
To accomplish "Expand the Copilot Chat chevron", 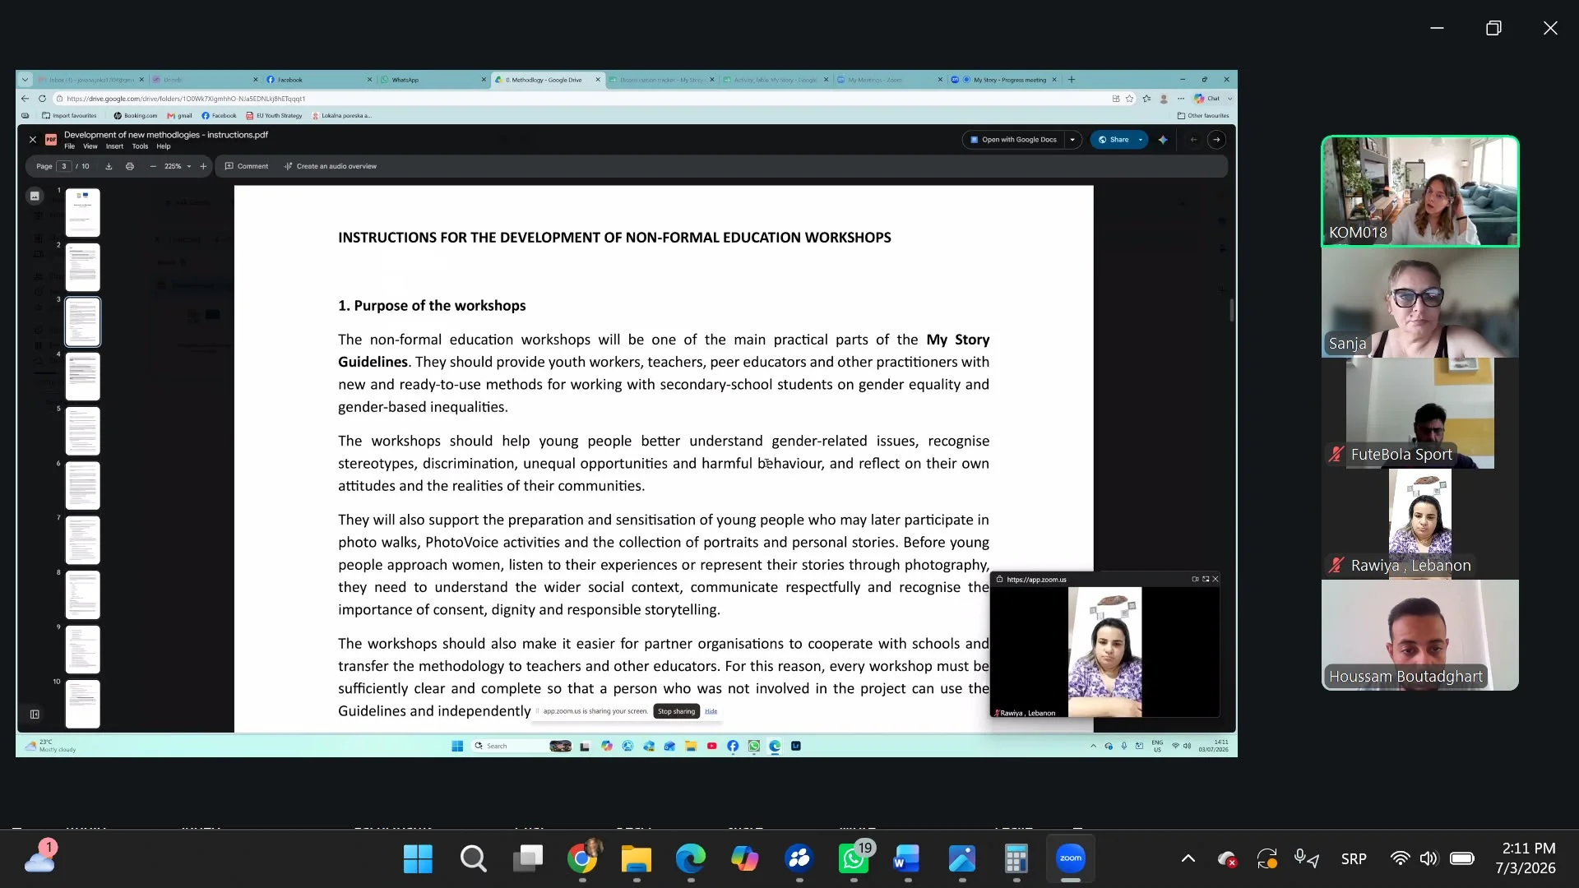I will click(1229, 99).
